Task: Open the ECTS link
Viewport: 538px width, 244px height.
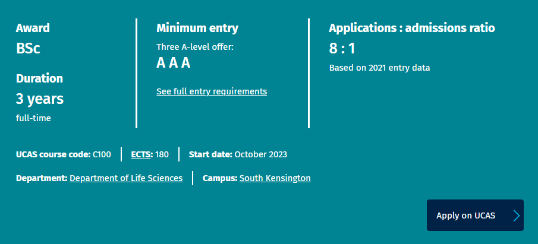Action: pos(141,154)
